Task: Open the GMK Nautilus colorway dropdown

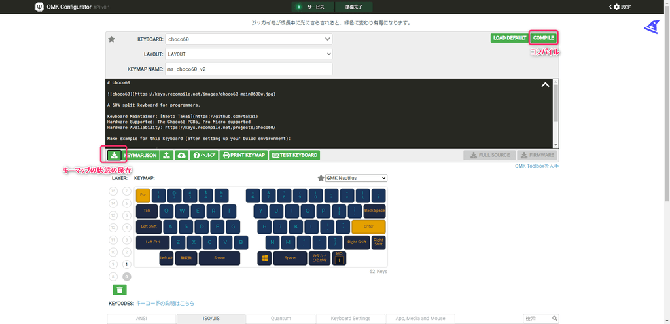Action: tap(356, 178)
